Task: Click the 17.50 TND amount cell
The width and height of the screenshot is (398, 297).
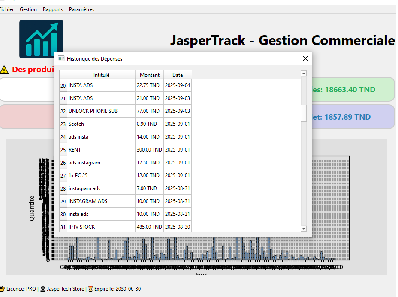Action: 150,163
